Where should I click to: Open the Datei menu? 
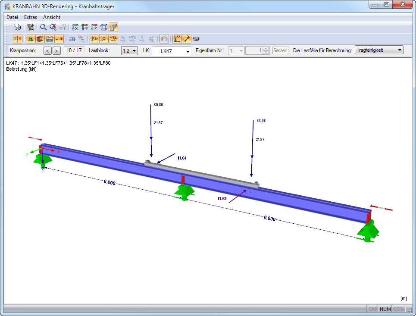(12, 17)
